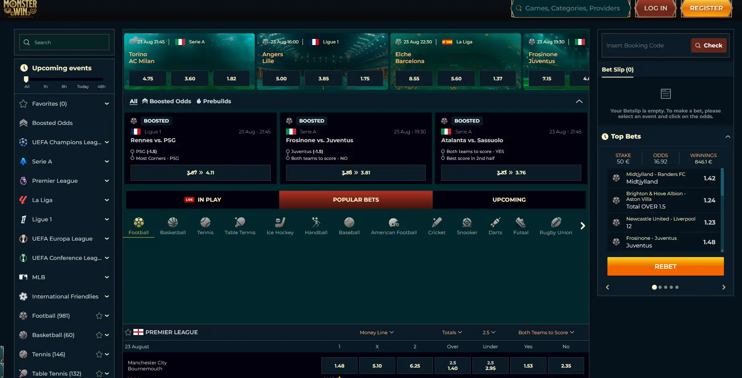Click the Monster Win logo
Screen dimensions: 742x378
20,8
